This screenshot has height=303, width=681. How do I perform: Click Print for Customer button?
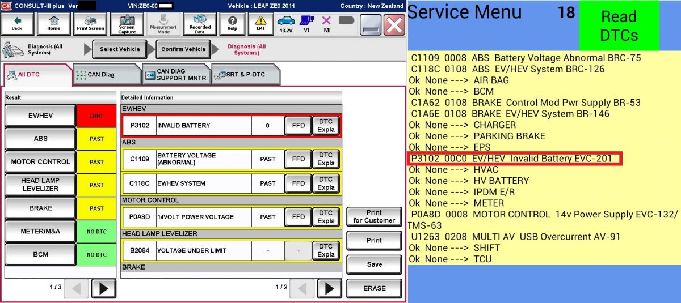tap(373, 217)
